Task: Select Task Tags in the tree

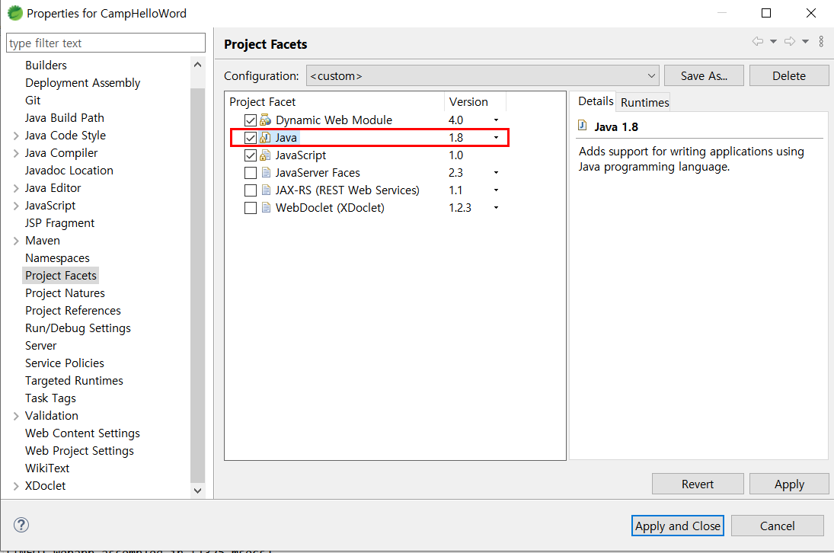Action: pos(50,399)
